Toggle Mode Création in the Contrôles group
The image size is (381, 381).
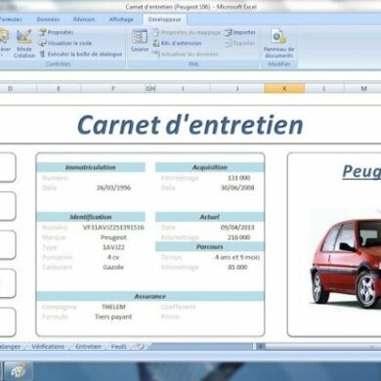coord(24,44)
